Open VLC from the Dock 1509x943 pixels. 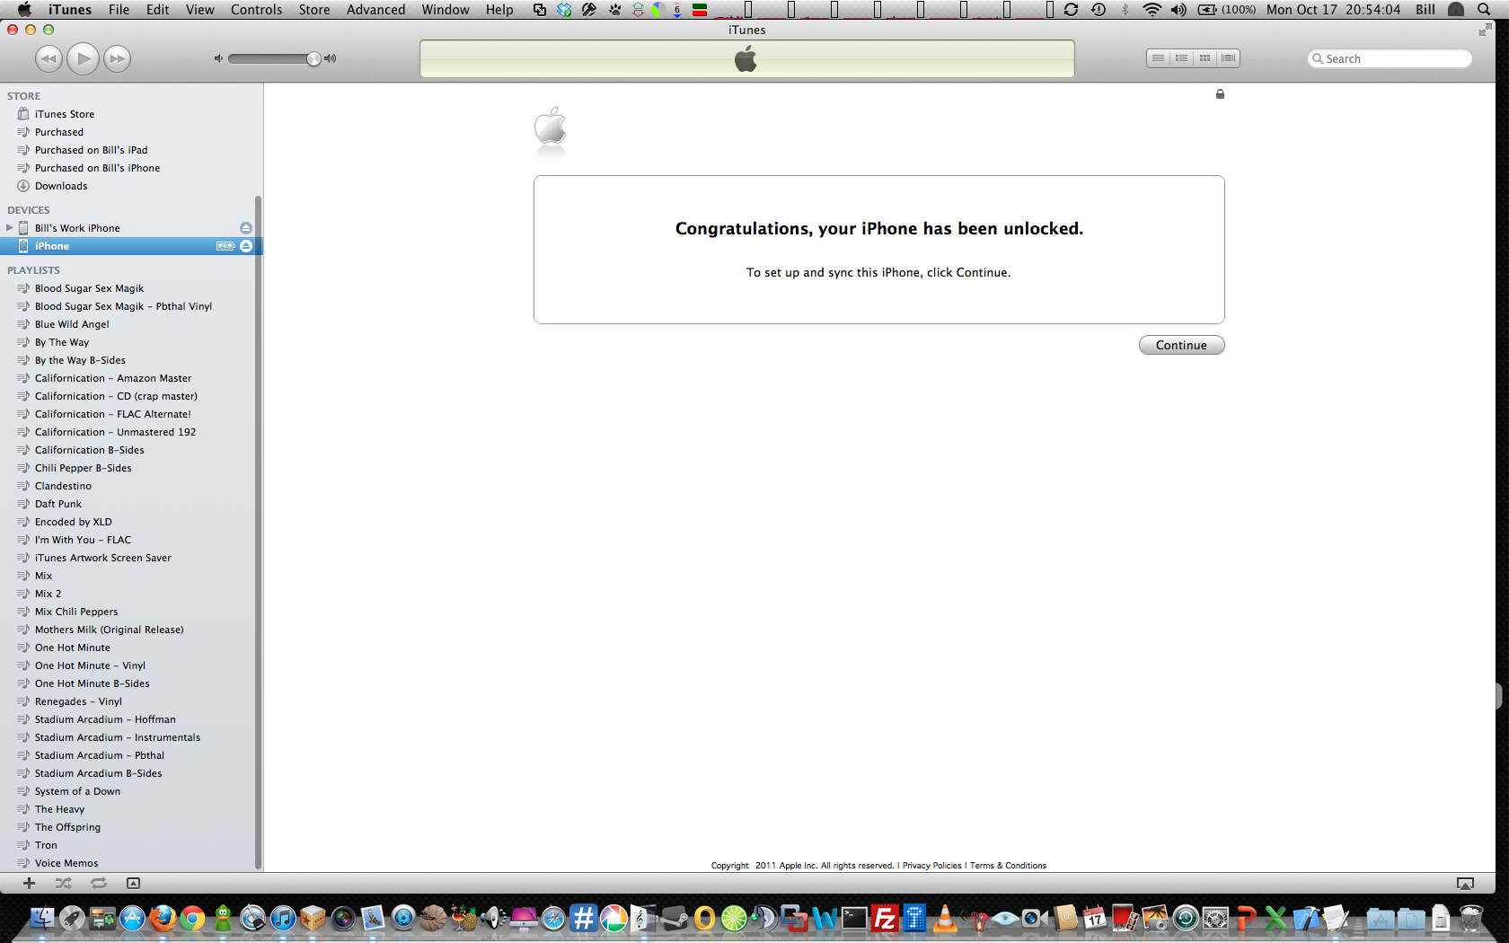click(945, 918)
